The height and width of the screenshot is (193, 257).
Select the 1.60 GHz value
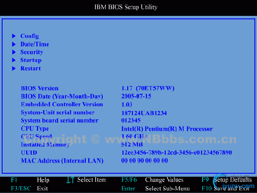tap(134, 136)
